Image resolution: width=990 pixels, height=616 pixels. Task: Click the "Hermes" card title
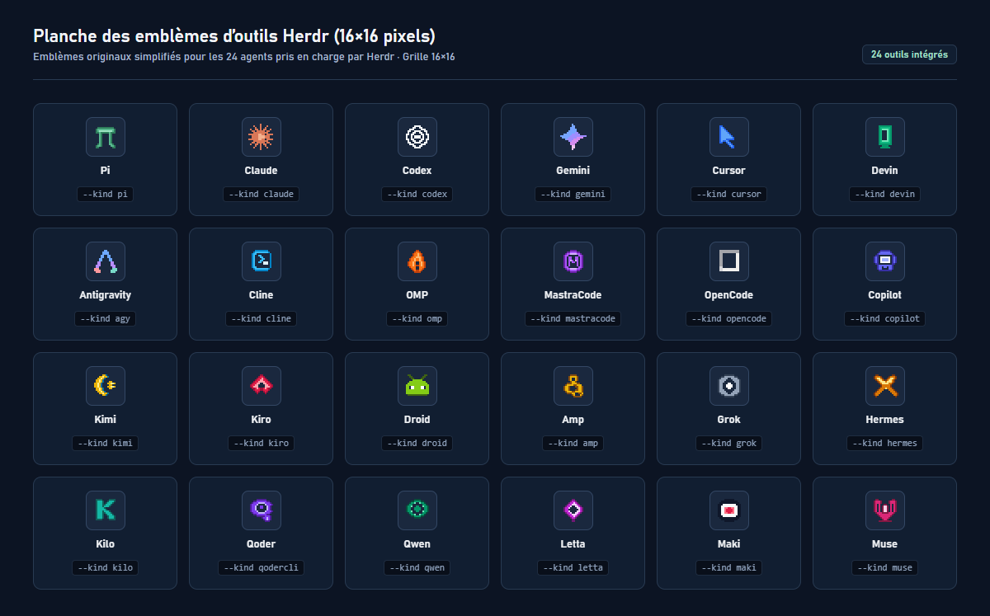884,420
